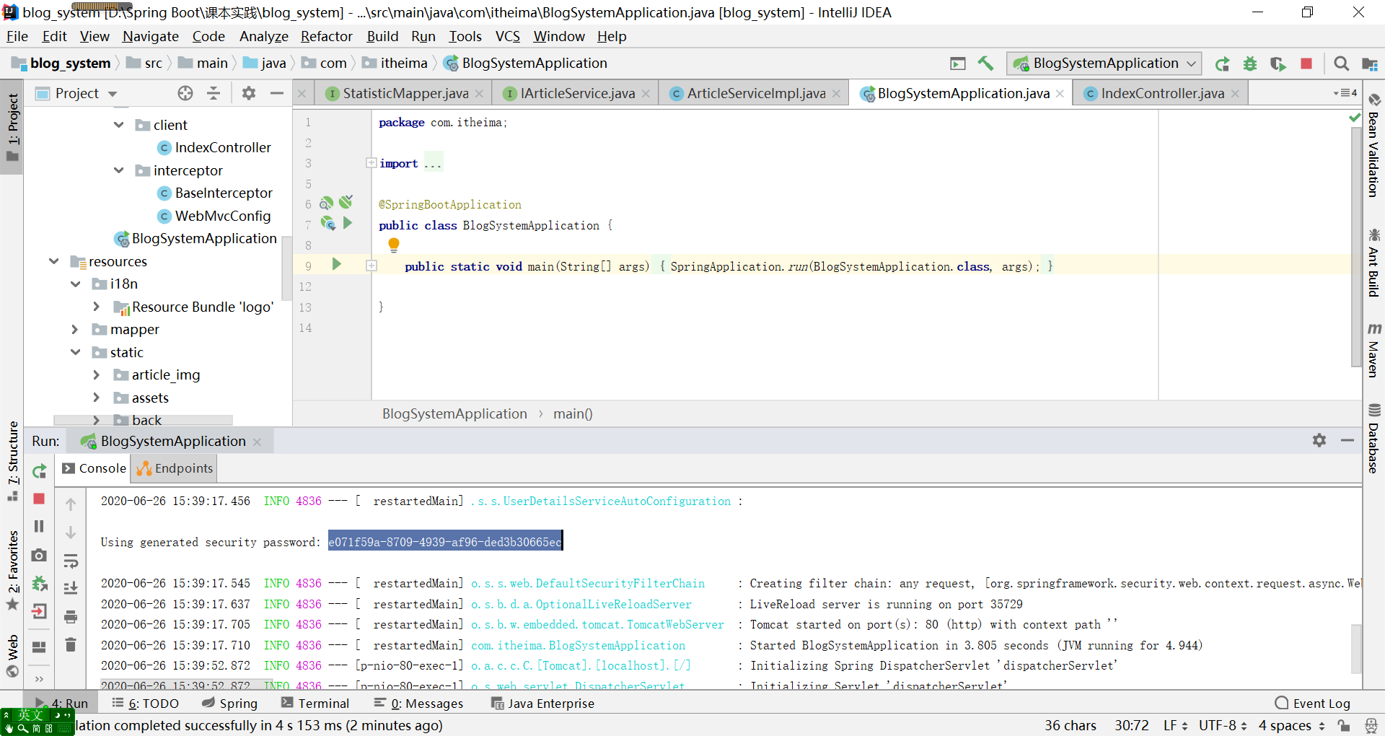Open the hidden editor tabs list

(x=1345, y=93)
